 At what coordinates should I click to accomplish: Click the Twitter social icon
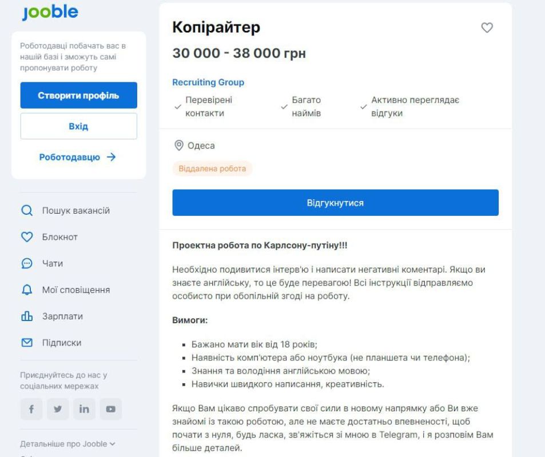pyautogui.click(x=58, y=409)
